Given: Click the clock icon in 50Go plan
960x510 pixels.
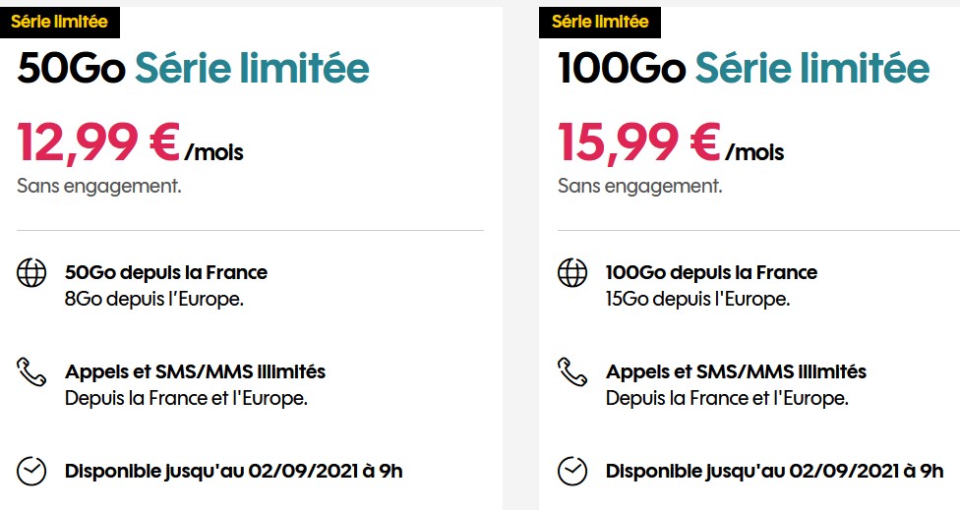Looking at the screenshot, I should click(x=31, y=471).
